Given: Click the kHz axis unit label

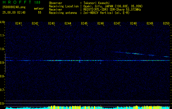Looking at the screenshot, I should click(x=2, y=22).
